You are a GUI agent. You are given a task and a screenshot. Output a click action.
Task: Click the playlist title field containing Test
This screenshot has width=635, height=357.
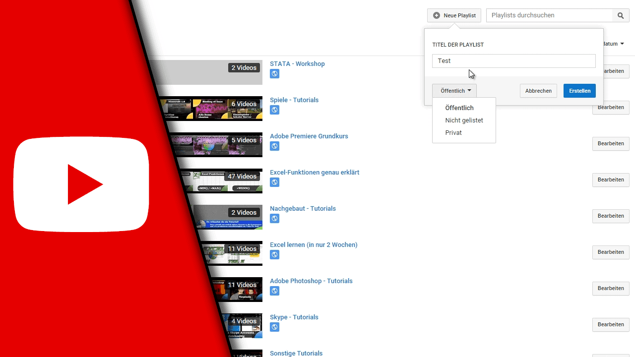(513, 60)
